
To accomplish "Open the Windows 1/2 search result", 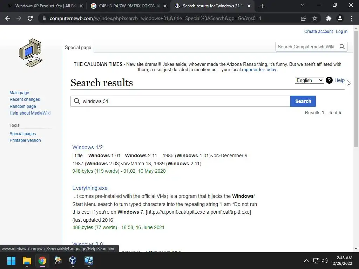I will point(87,147).
